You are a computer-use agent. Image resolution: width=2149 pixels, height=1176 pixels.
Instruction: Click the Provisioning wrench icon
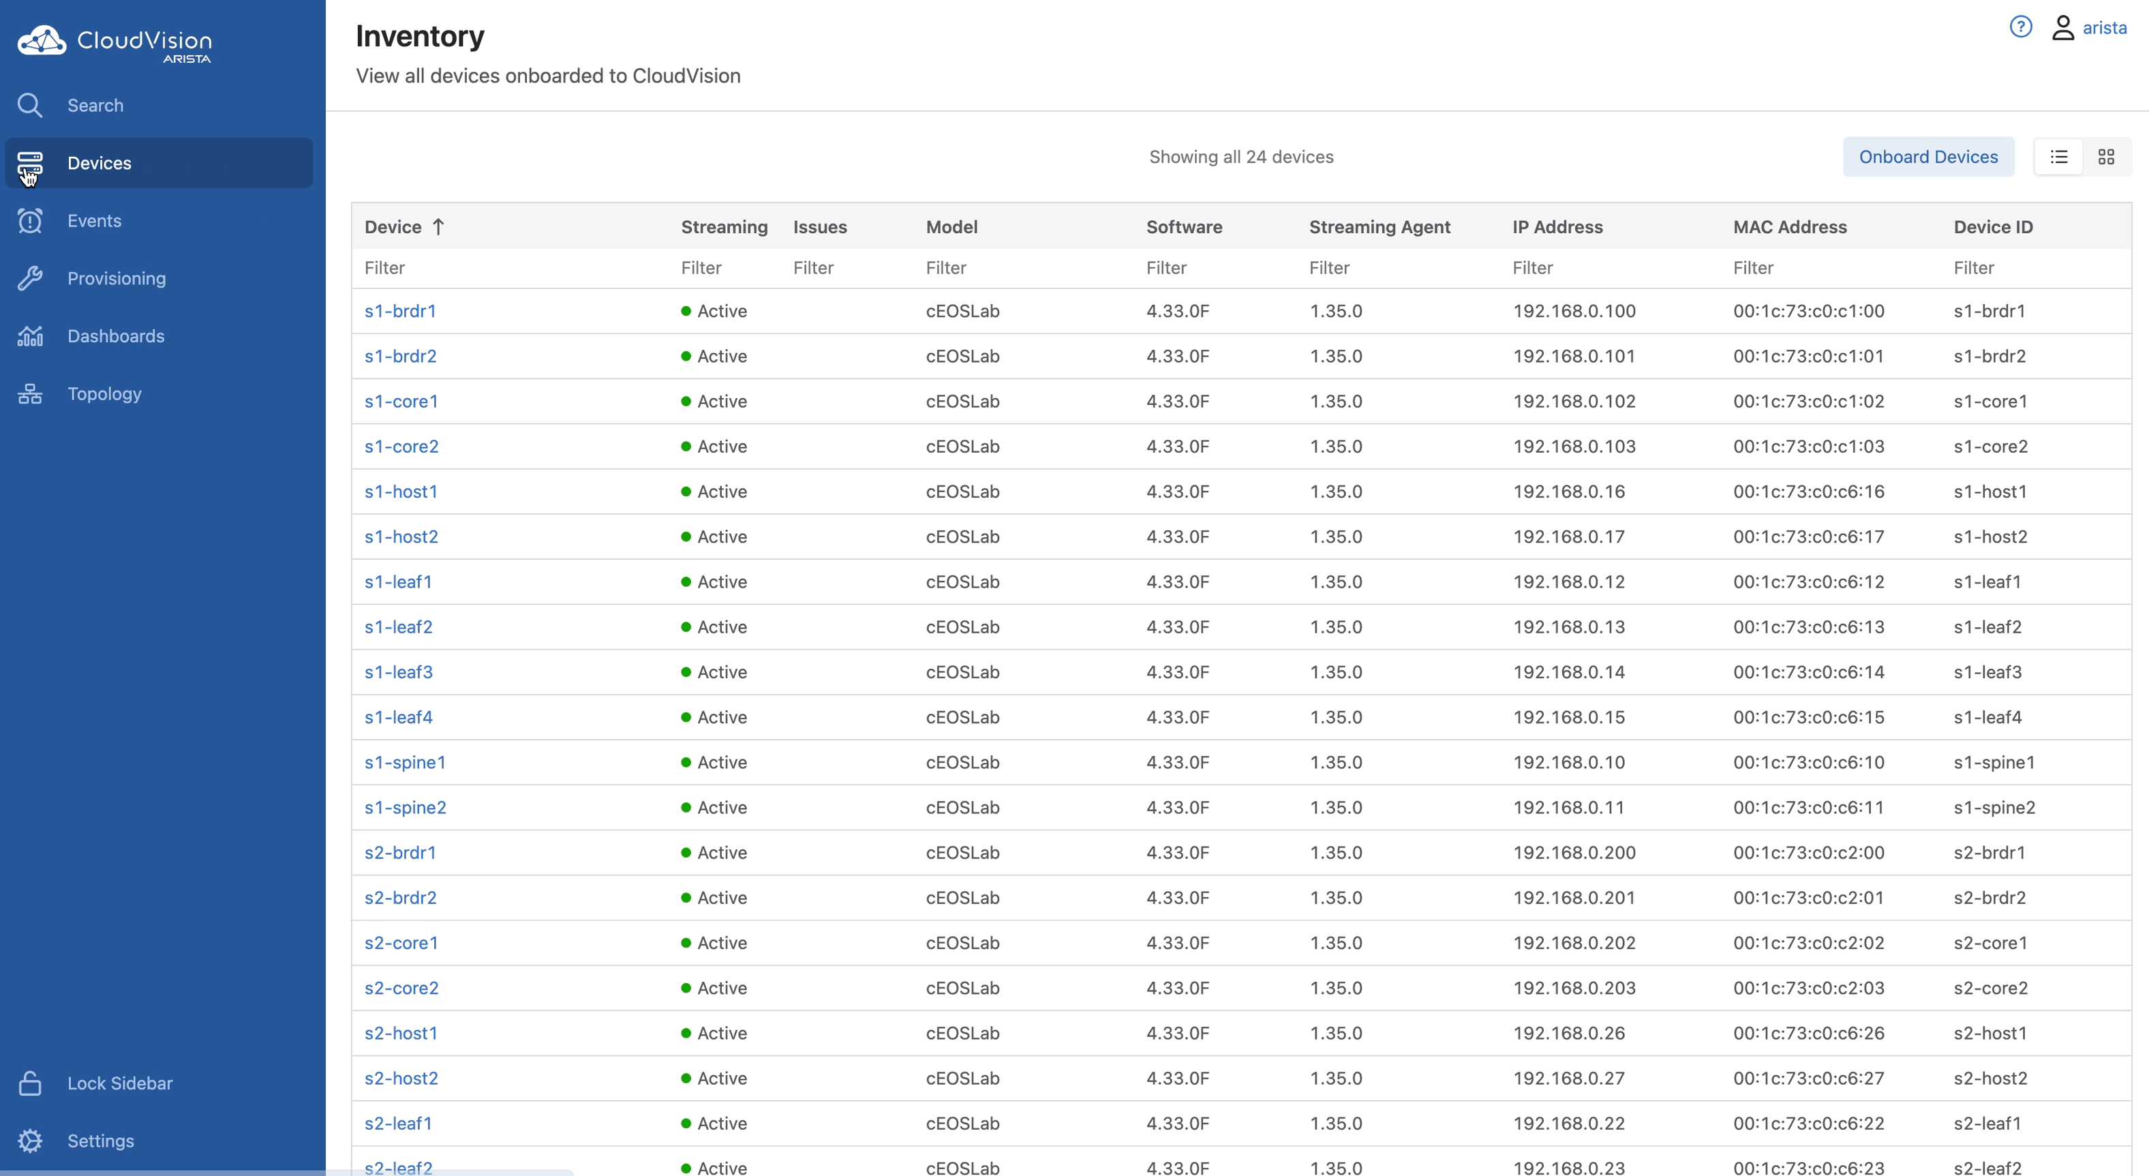point(30,279)
